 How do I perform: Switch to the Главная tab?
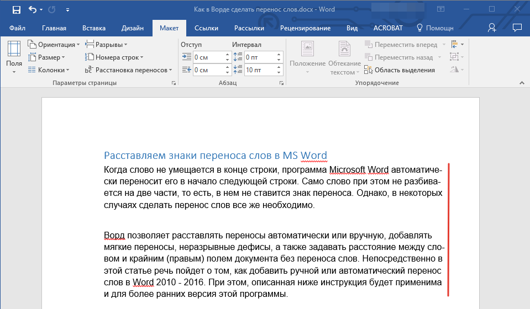[54, 28]
